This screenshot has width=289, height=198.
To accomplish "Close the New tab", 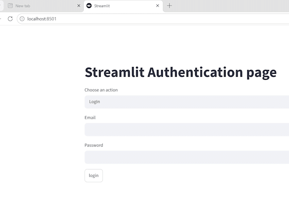I will click(x=79, y=6).
